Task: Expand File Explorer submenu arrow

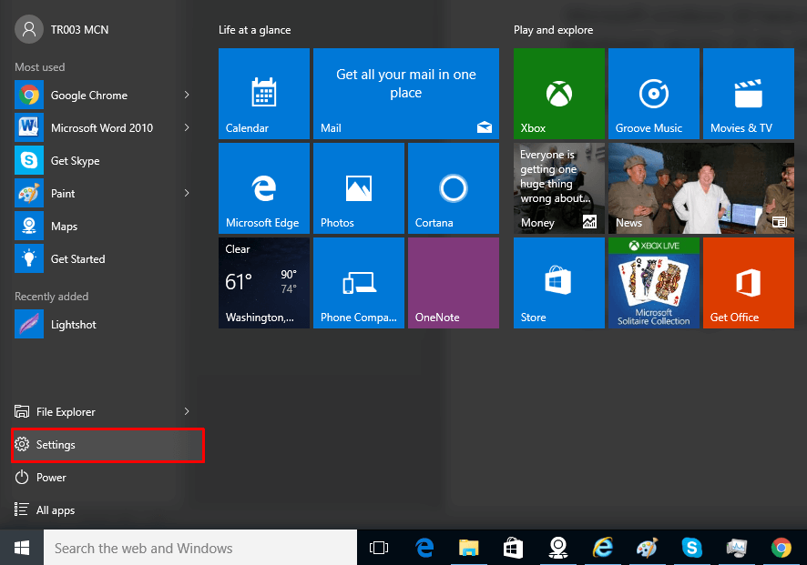Action: pyautogui.click(x=187, y=412)
